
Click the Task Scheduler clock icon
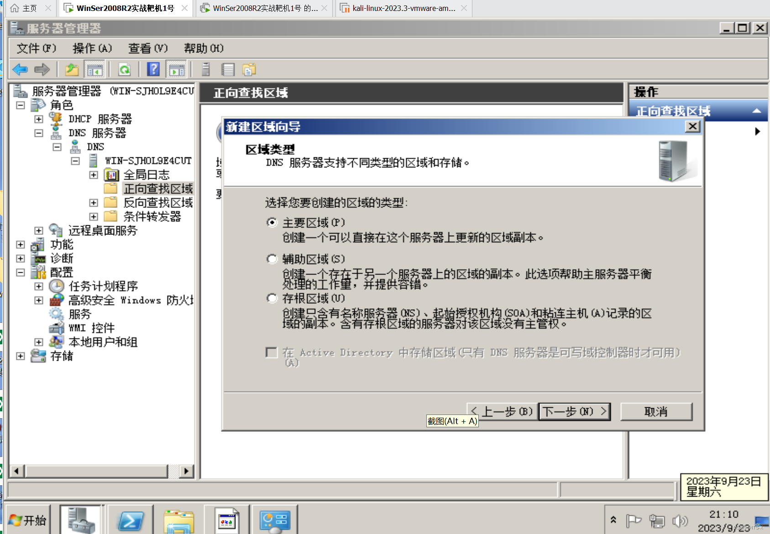(56, 286)
